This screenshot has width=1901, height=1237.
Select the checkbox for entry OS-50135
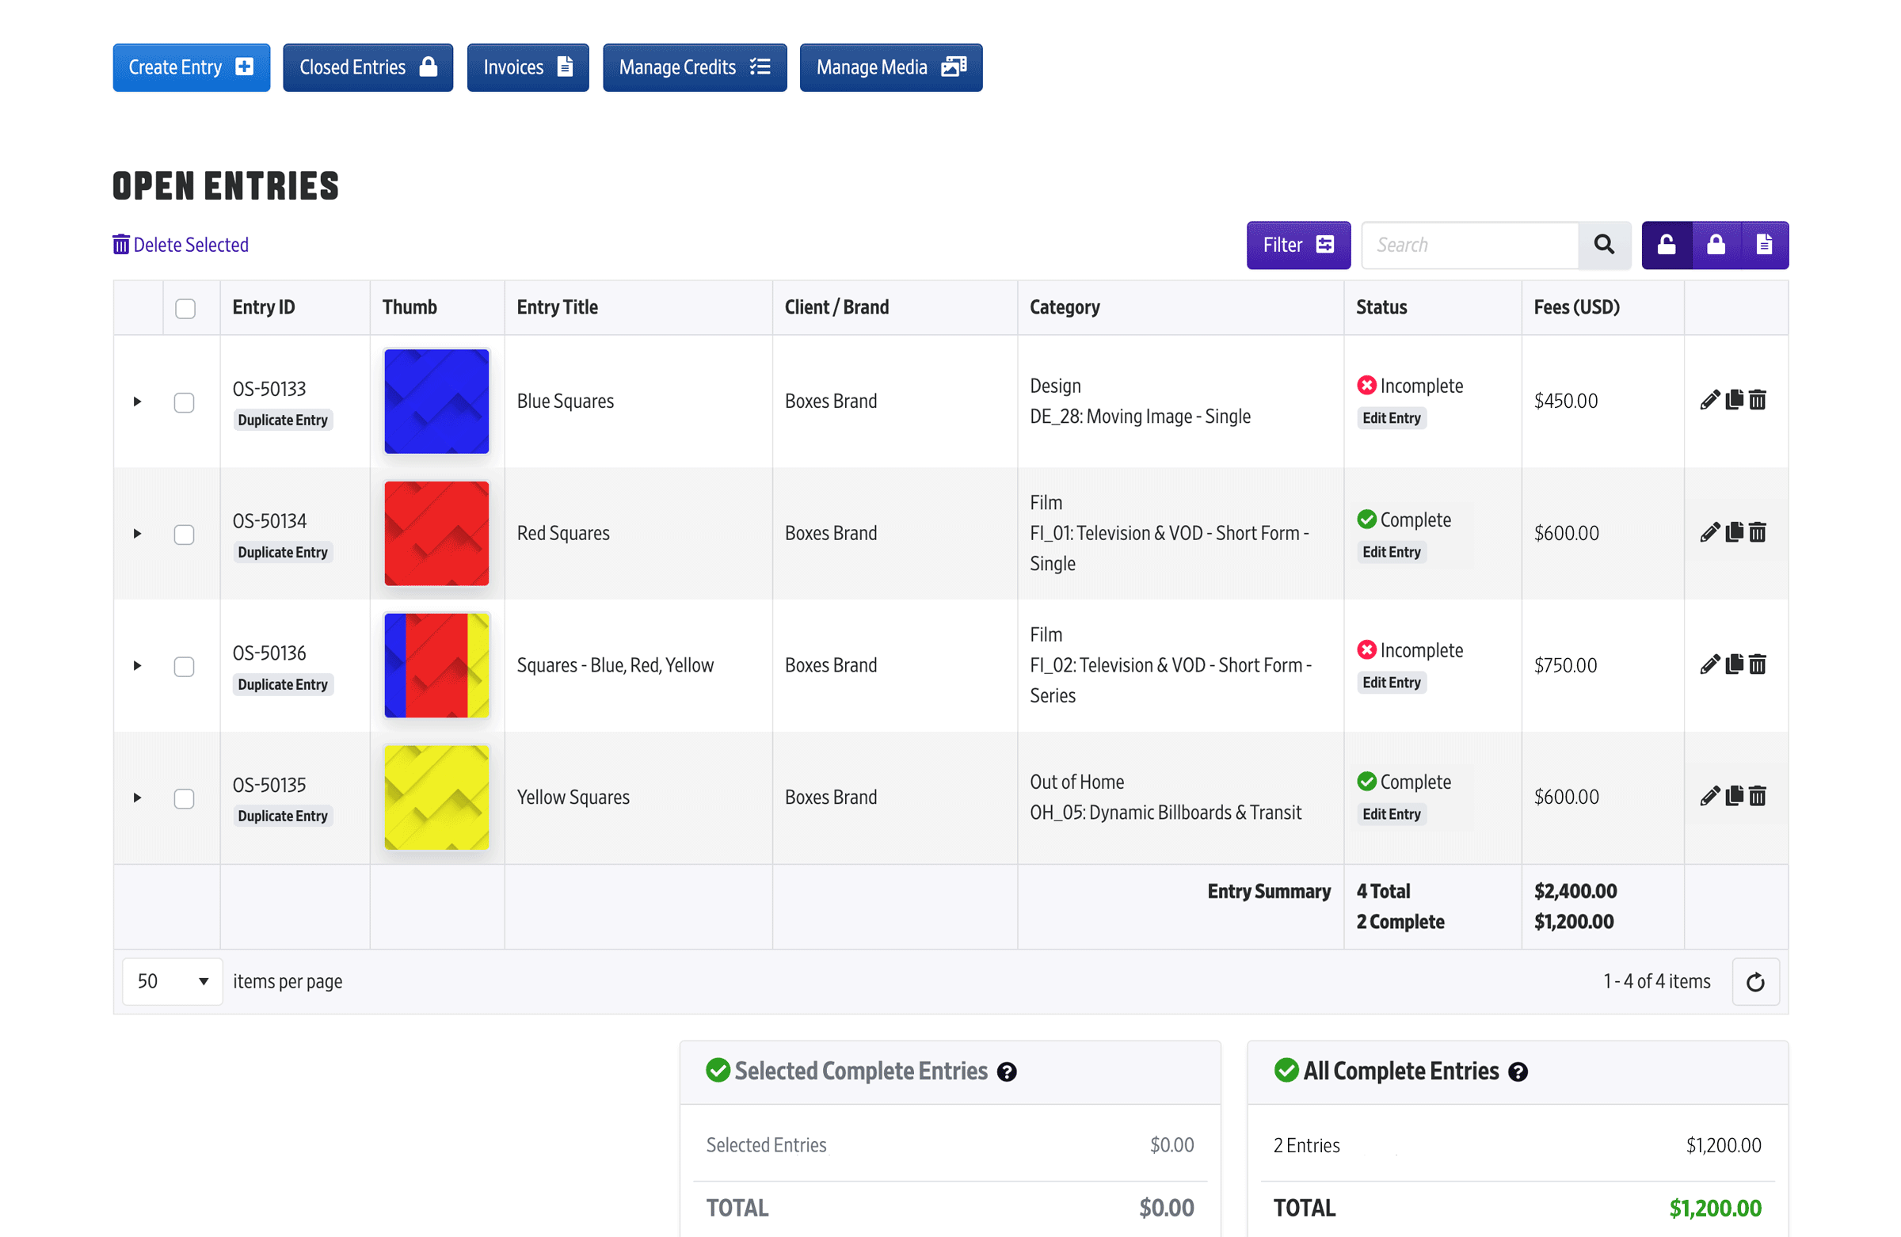(x=185, y=798)
